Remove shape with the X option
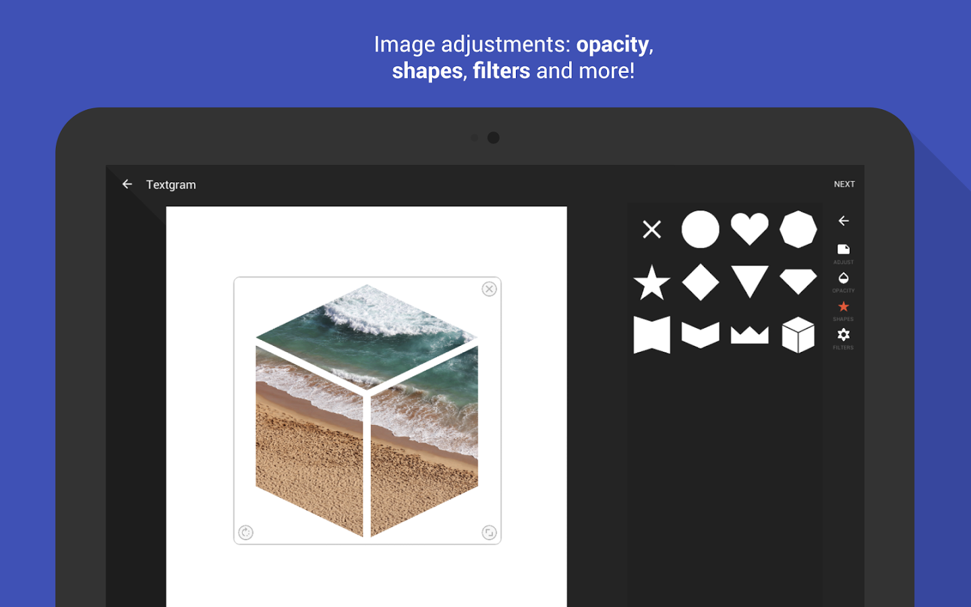The height and width of the screenshot is (607, 971). (652, 229)
